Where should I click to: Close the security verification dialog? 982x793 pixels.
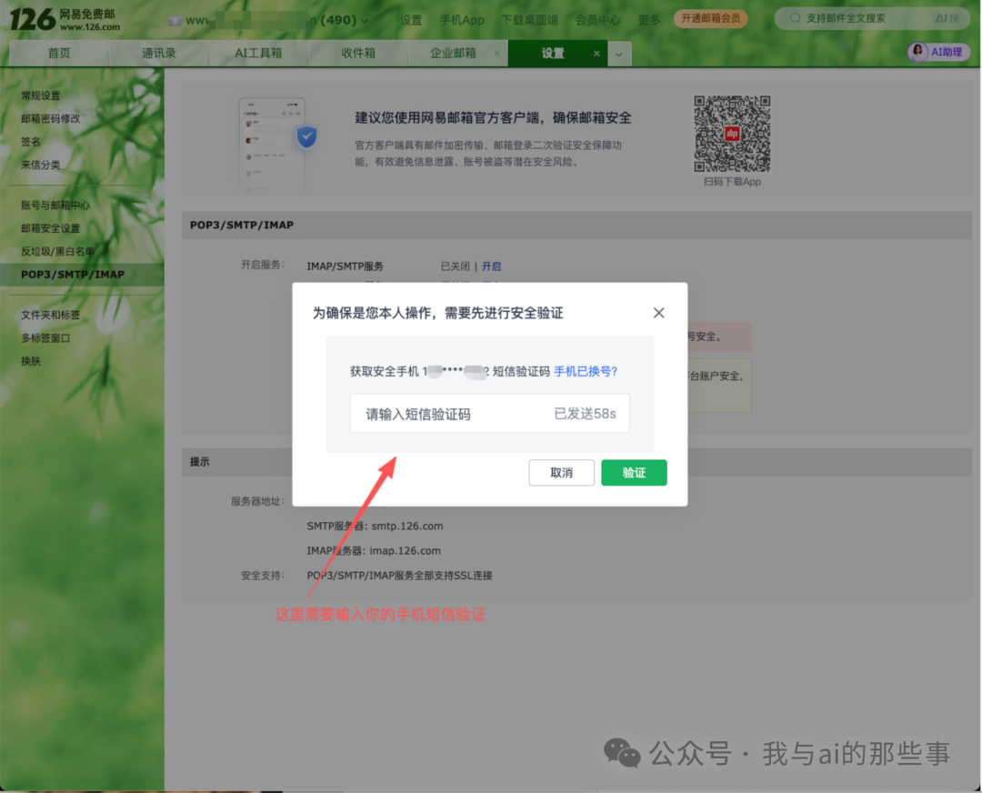(658, 313)
